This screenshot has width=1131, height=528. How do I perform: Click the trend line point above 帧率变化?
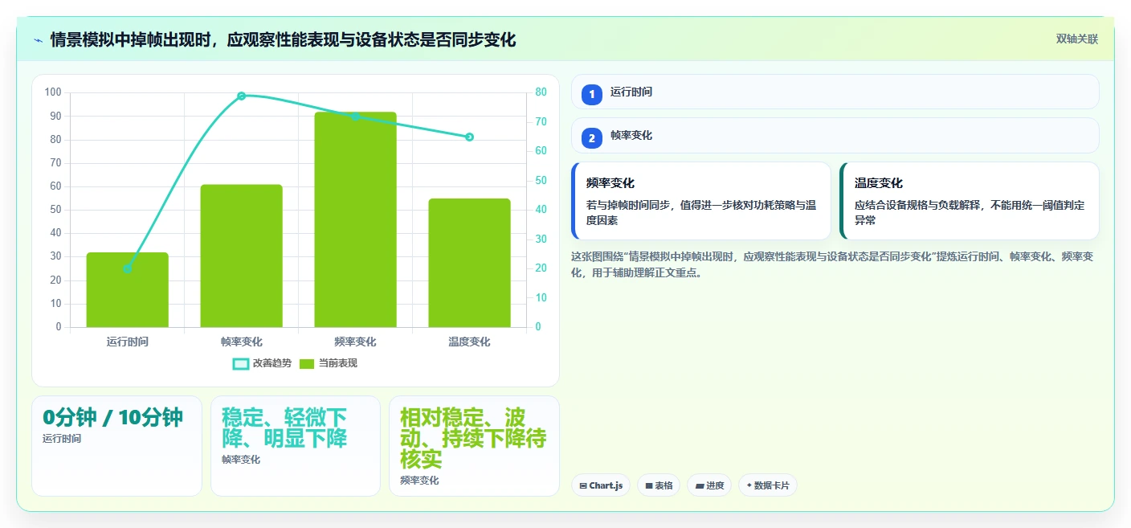click(241, 96)
